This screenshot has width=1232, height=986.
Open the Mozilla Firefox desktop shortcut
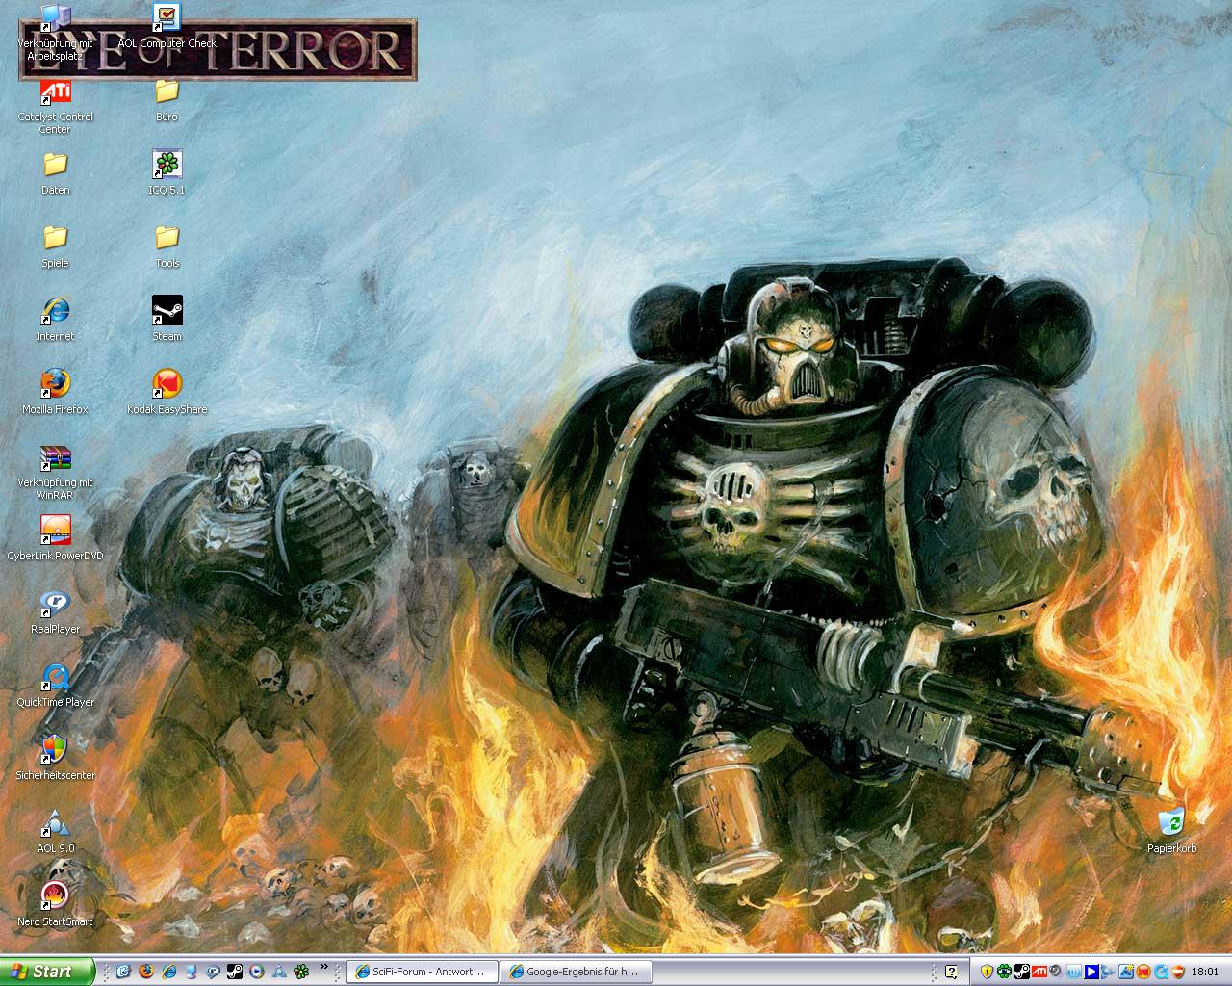(x=55, y=385)
